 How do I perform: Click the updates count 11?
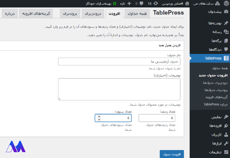(149, 4)
